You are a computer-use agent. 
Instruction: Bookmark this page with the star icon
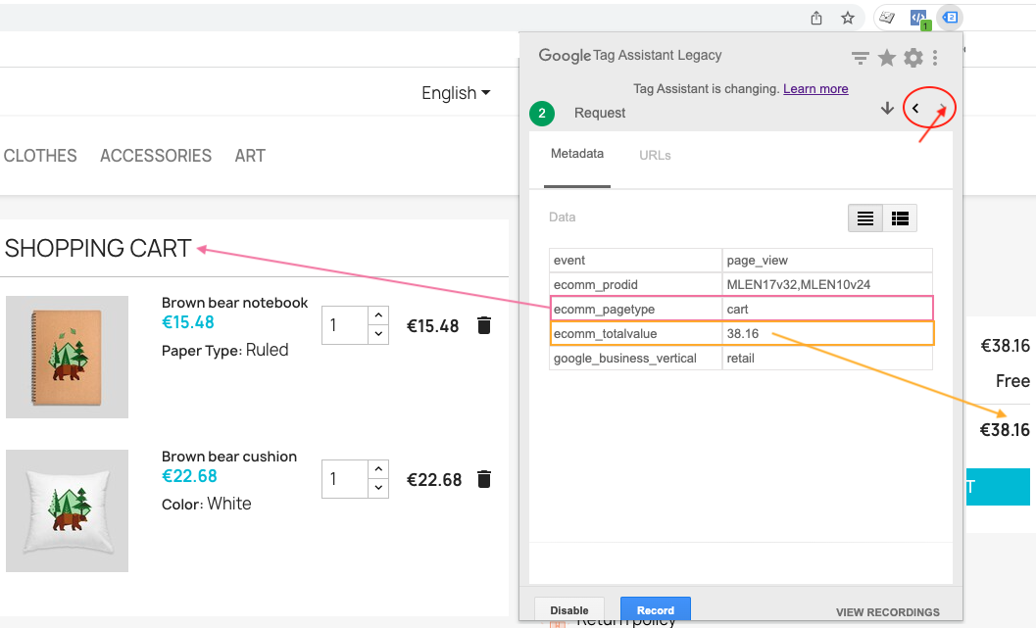click(848, 18)
